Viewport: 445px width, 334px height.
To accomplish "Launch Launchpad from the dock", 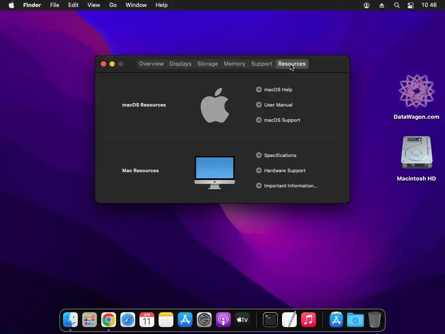I will 90,320.
